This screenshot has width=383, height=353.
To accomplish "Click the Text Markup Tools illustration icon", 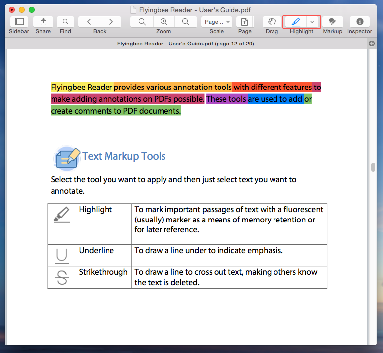I will [x=67, y=158].
